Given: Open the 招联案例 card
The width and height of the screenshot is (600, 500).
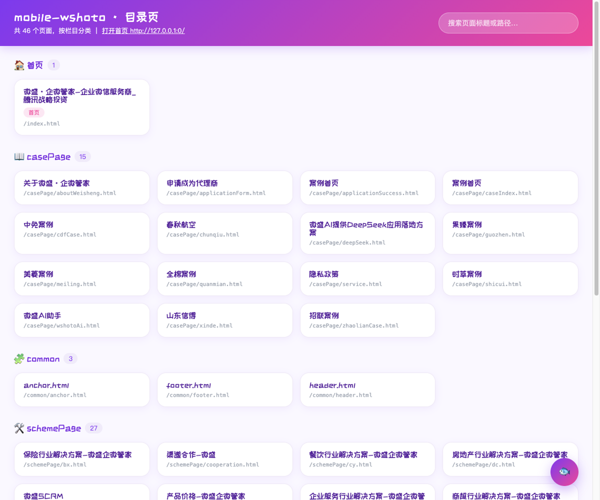Looking at the screenshot, I should tap(368, 320).
